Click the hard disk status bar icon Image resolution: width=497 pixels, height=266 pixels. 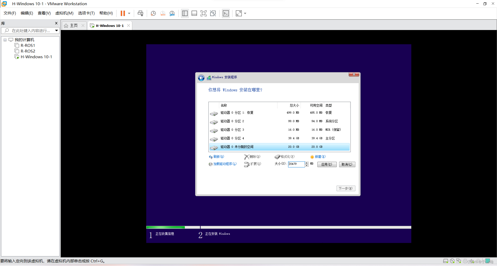(x=445, y=261)
